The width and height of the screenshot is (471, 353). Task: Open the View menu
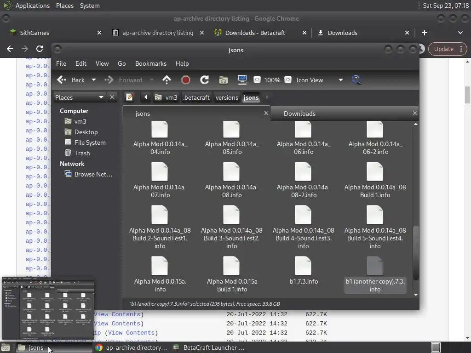[102, 63]
